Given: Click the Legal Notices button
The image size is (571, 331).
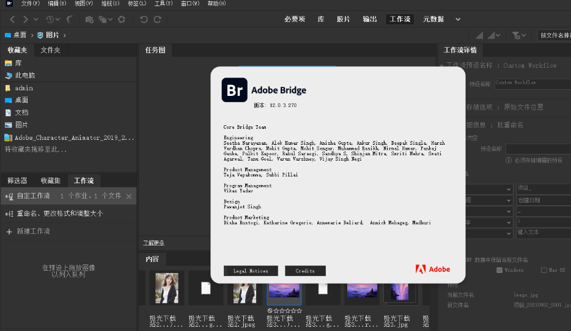Looking at the screenshot, I should [x=251, y=271].
